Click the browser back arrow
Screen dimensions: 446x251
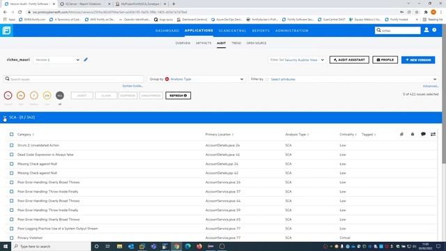pyautogui.click(x=5, y=13)
